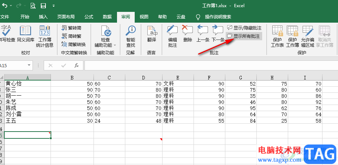Toggle 显示/隐藏批注
338x165 pixels.
244,28
